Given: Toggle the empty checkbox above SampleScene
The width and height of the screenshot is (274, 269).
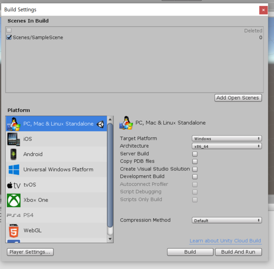Looking at the screenshot, I should pos(9,30).
